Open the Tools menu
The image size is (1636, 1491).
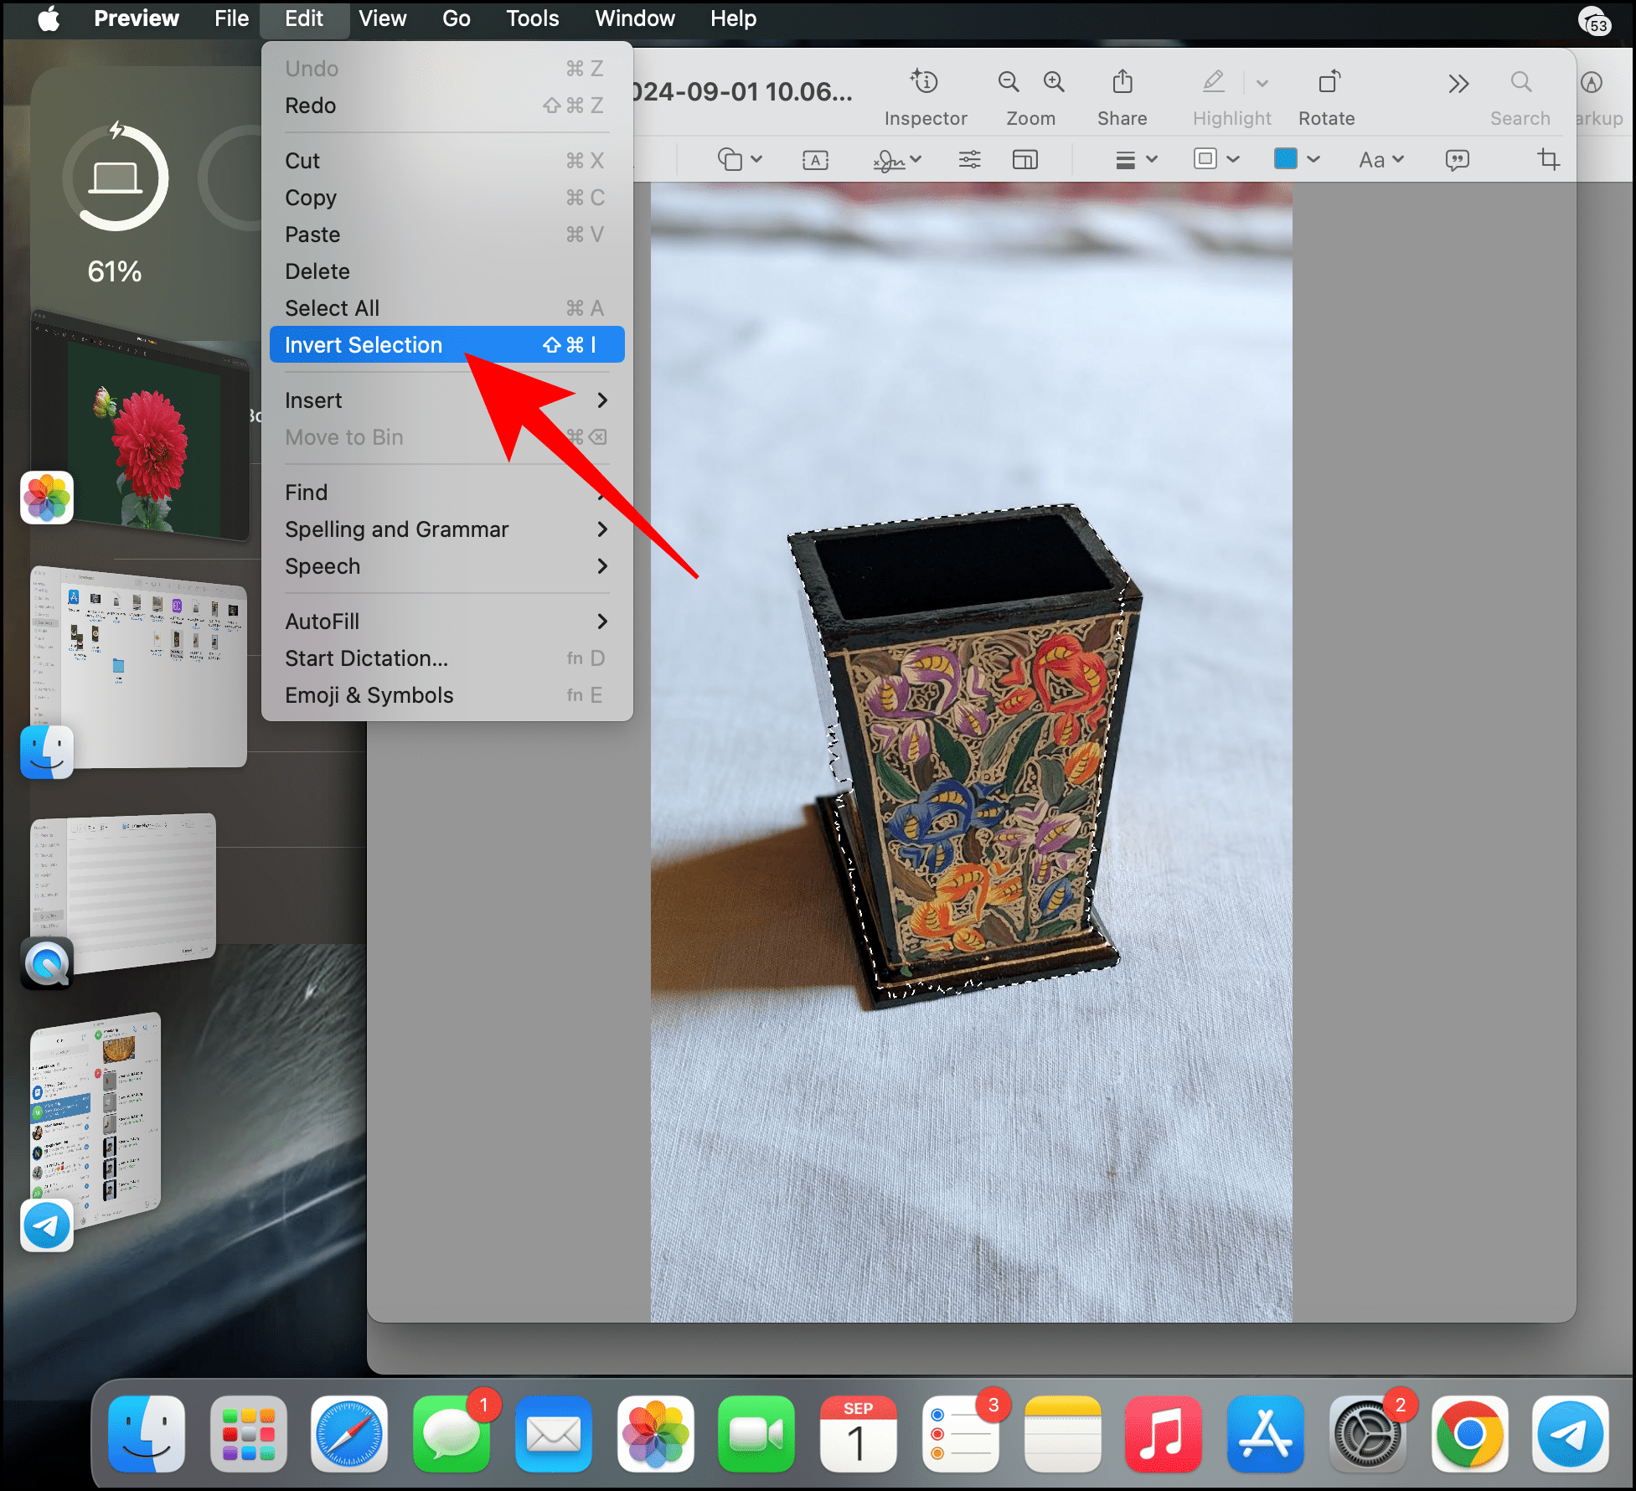[531, 18]
